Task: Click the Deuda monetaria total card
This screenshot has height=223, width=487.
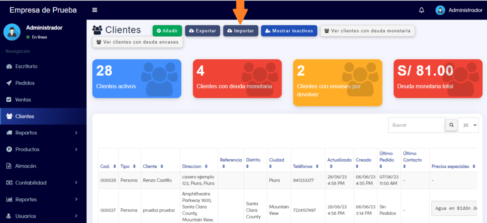Action: 438,78
